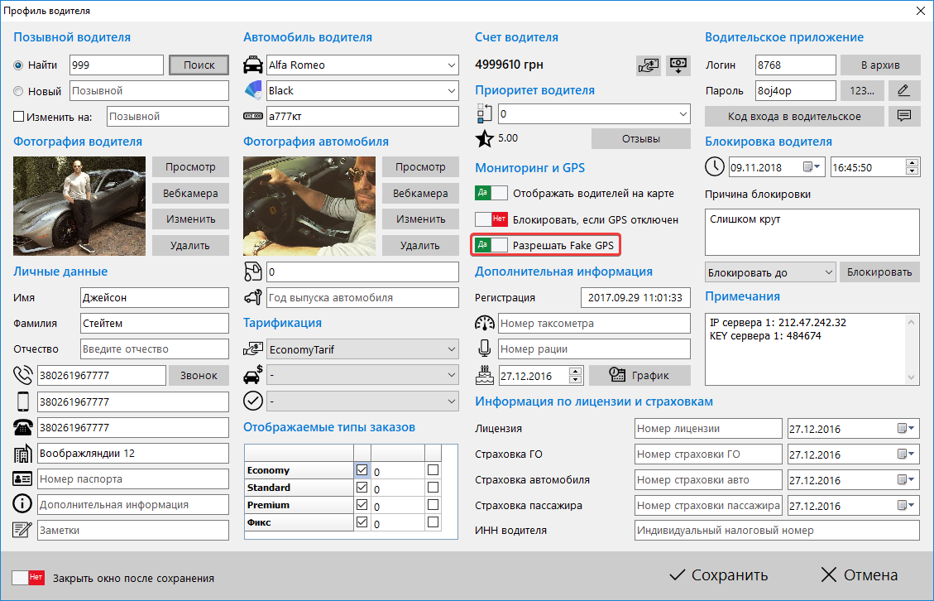Screen dimensions: 934x601
Task: Select the Найти radio button
Action: pos(18,65)
